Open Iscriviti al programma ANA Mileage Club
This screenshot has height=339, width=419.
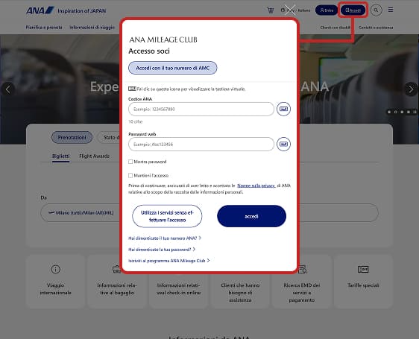tap(169, 261)
